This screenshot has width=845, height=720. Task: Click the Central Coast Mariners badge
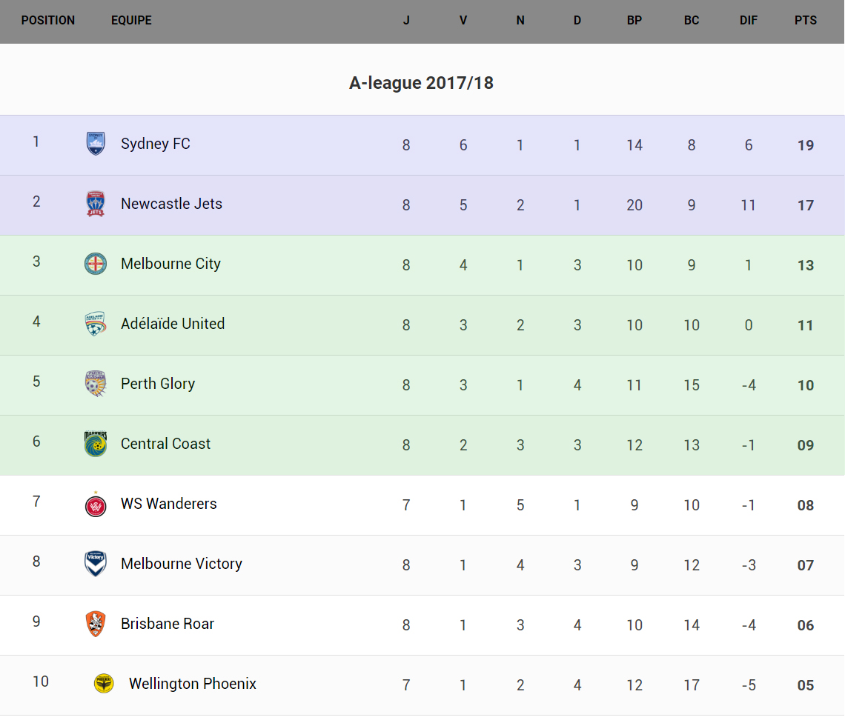pos(96,444)
